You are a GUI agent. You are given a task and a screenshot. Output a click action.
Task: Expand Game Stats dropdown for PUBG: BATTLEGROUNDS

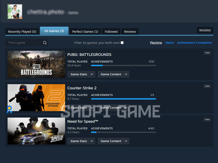[x=81, y=74]
